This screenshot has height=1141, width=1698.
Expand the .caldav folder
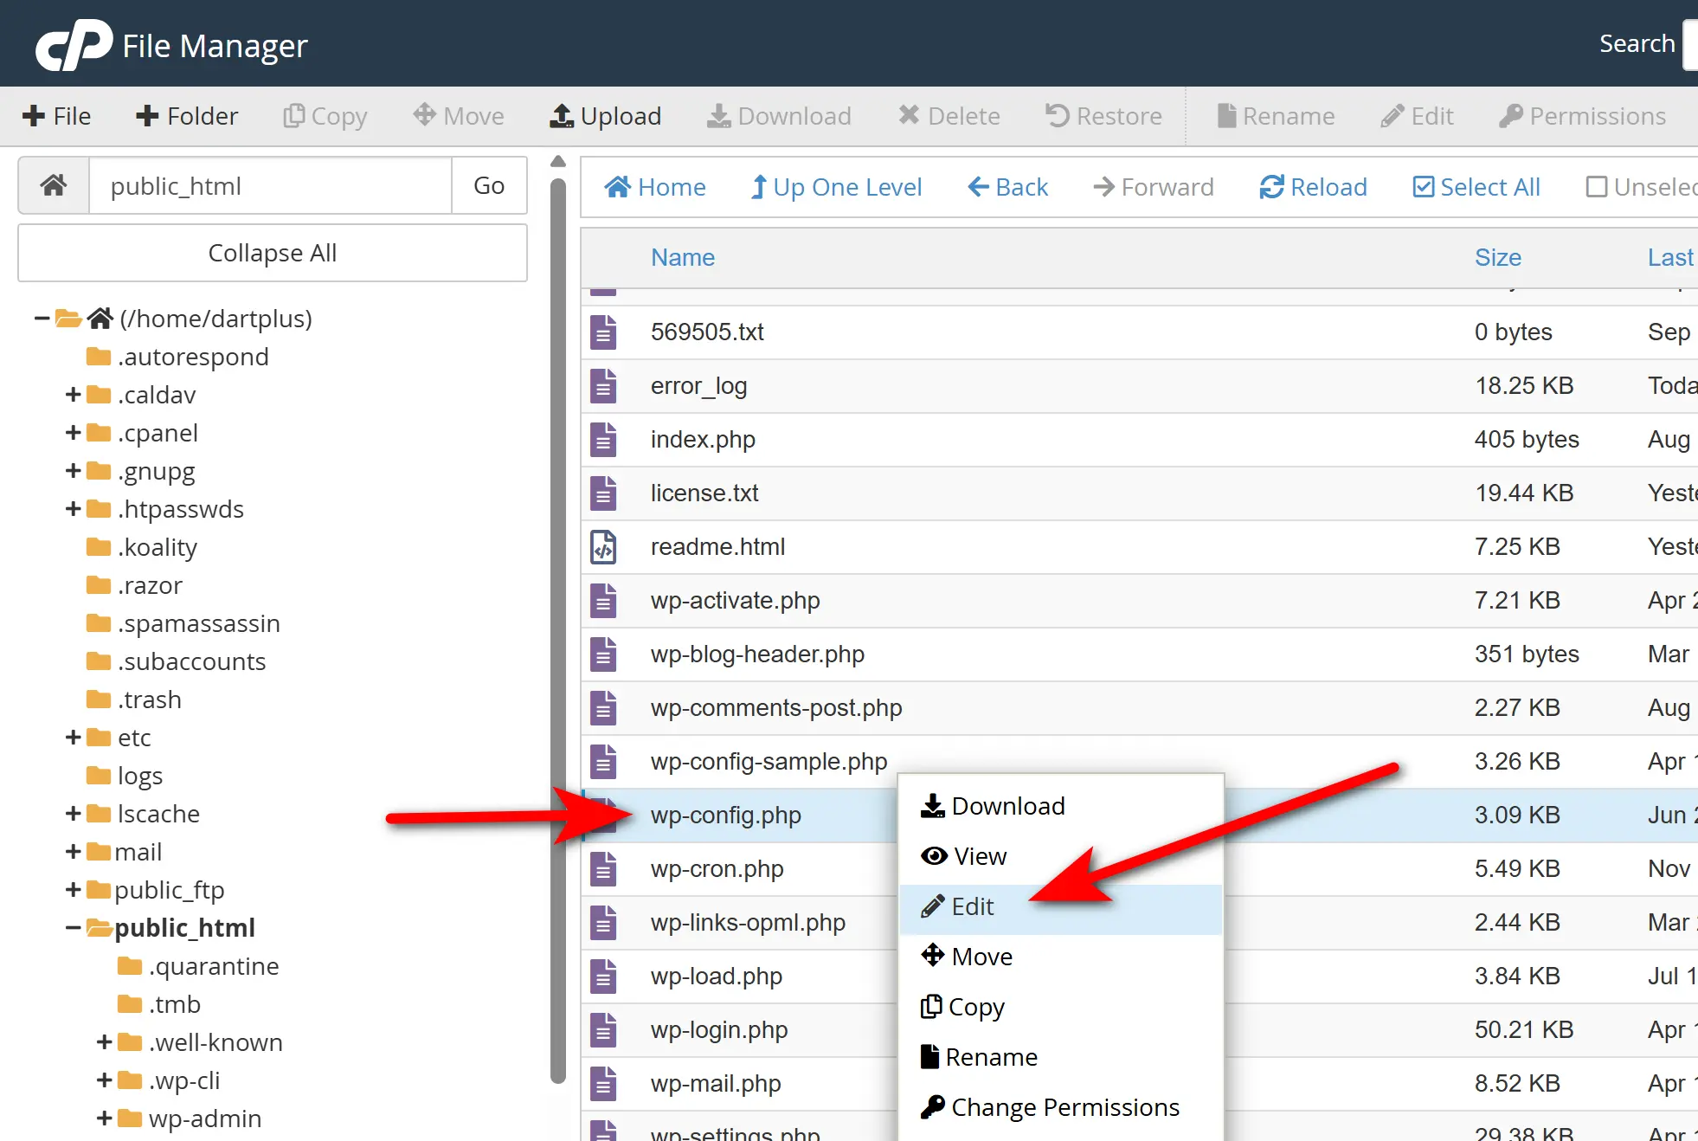tap(72, 395)
